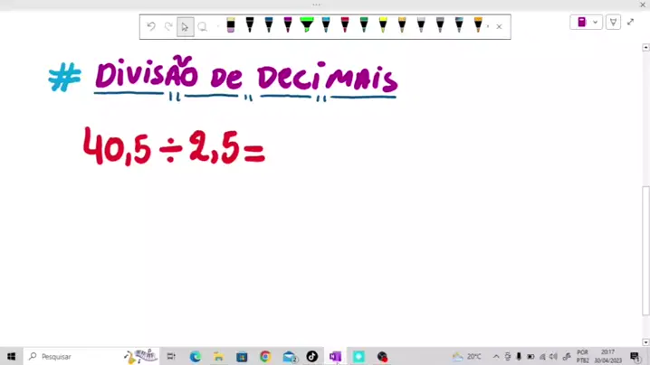Select the yellow-tipped pen
The image size is (650, 365).
point(383,24)
